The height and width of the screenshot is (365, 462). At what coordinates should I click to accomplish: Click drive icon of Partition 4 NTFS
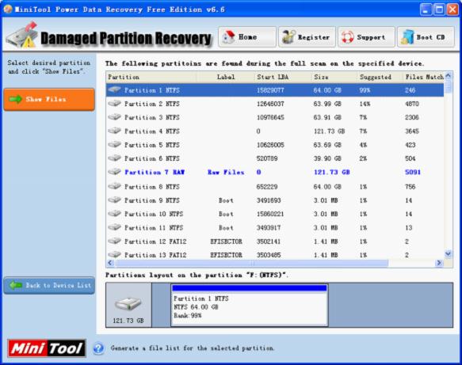pos(114,131)
